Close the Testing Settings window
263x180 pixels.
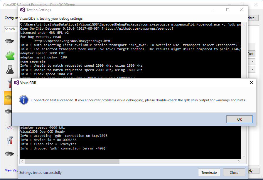click(241, 10)
